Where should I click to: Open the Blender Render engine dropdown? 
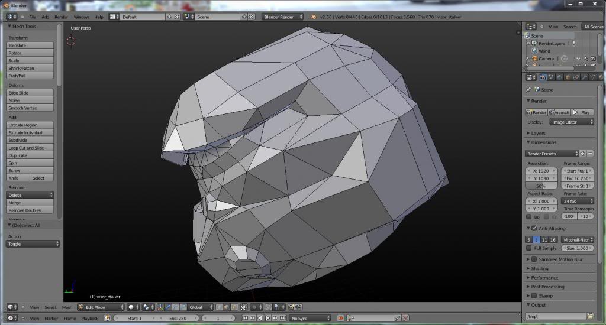click(282, 17)
